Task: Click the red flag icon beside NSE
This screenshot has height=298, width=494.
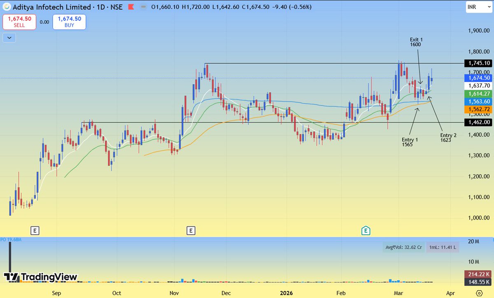Action: pos(131,7)
